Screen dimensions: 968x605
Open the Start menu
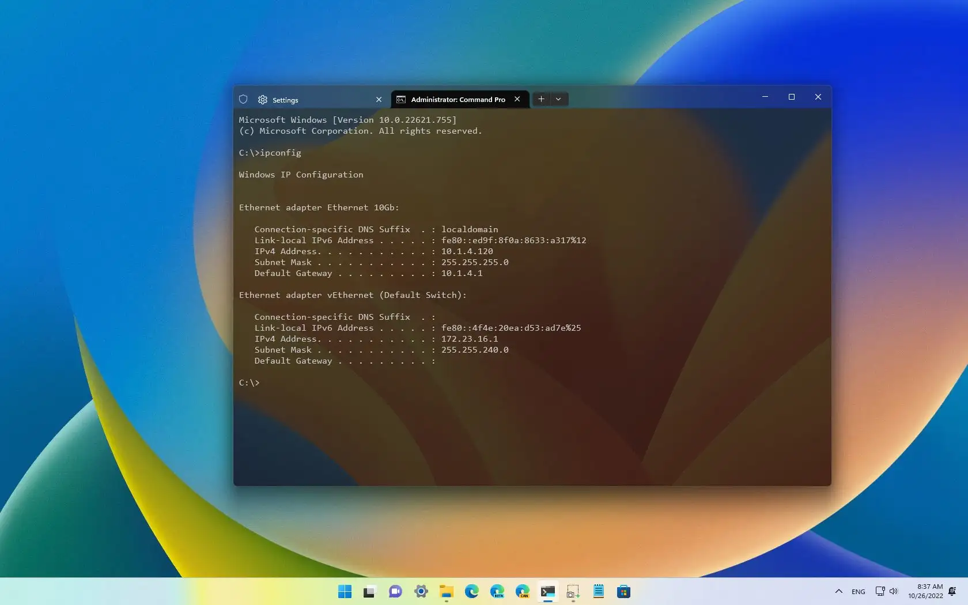click(345, 592)
